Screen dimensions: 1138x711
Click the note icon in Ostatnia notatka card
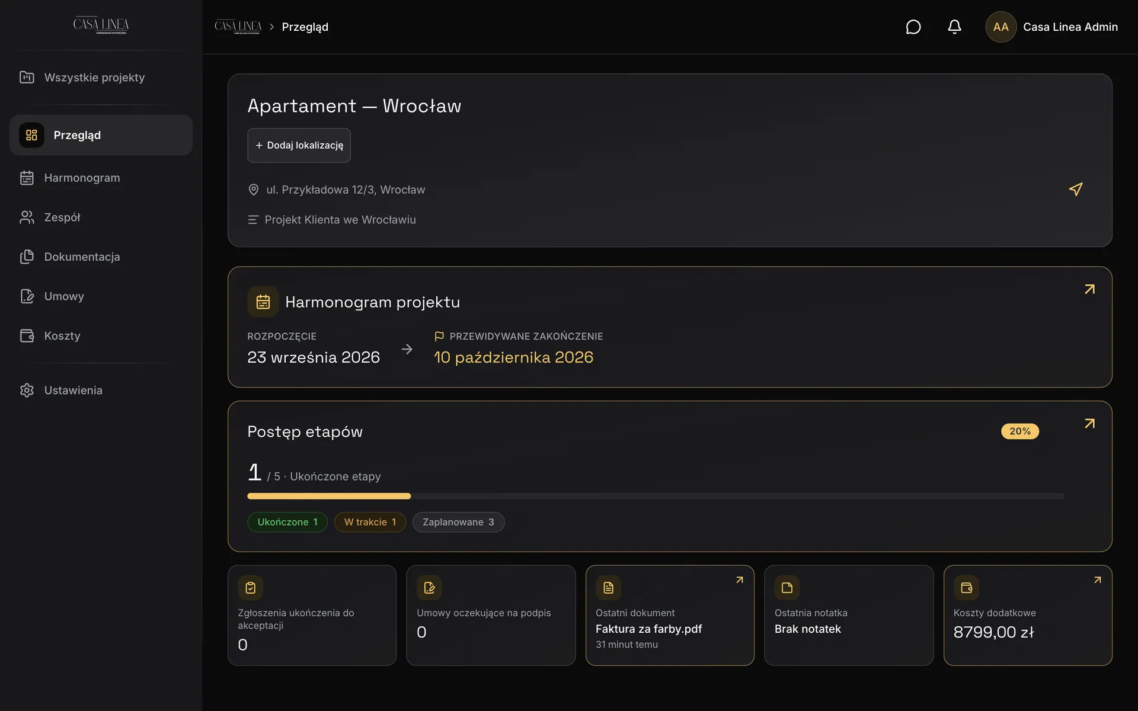click(x=787, y=588)
